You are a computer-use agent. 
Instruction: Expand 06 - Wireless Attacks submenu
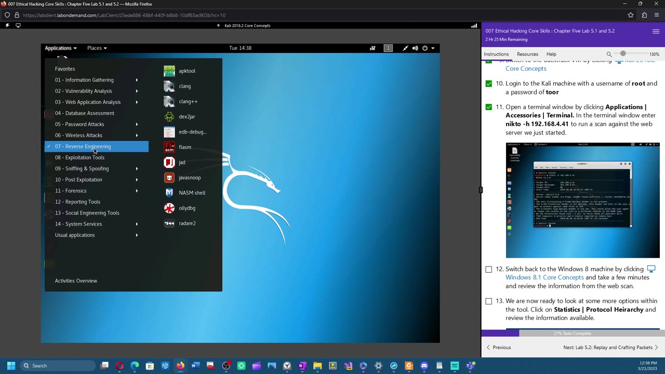pyautogui.click(x=97, y=136)
